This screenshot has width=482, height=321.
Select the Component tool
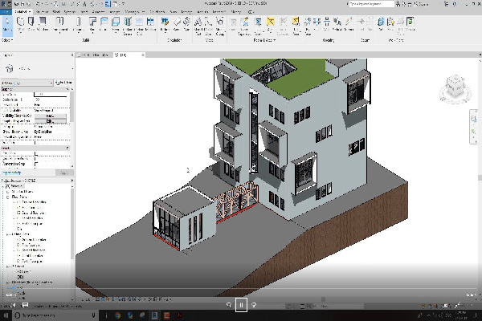59,24
